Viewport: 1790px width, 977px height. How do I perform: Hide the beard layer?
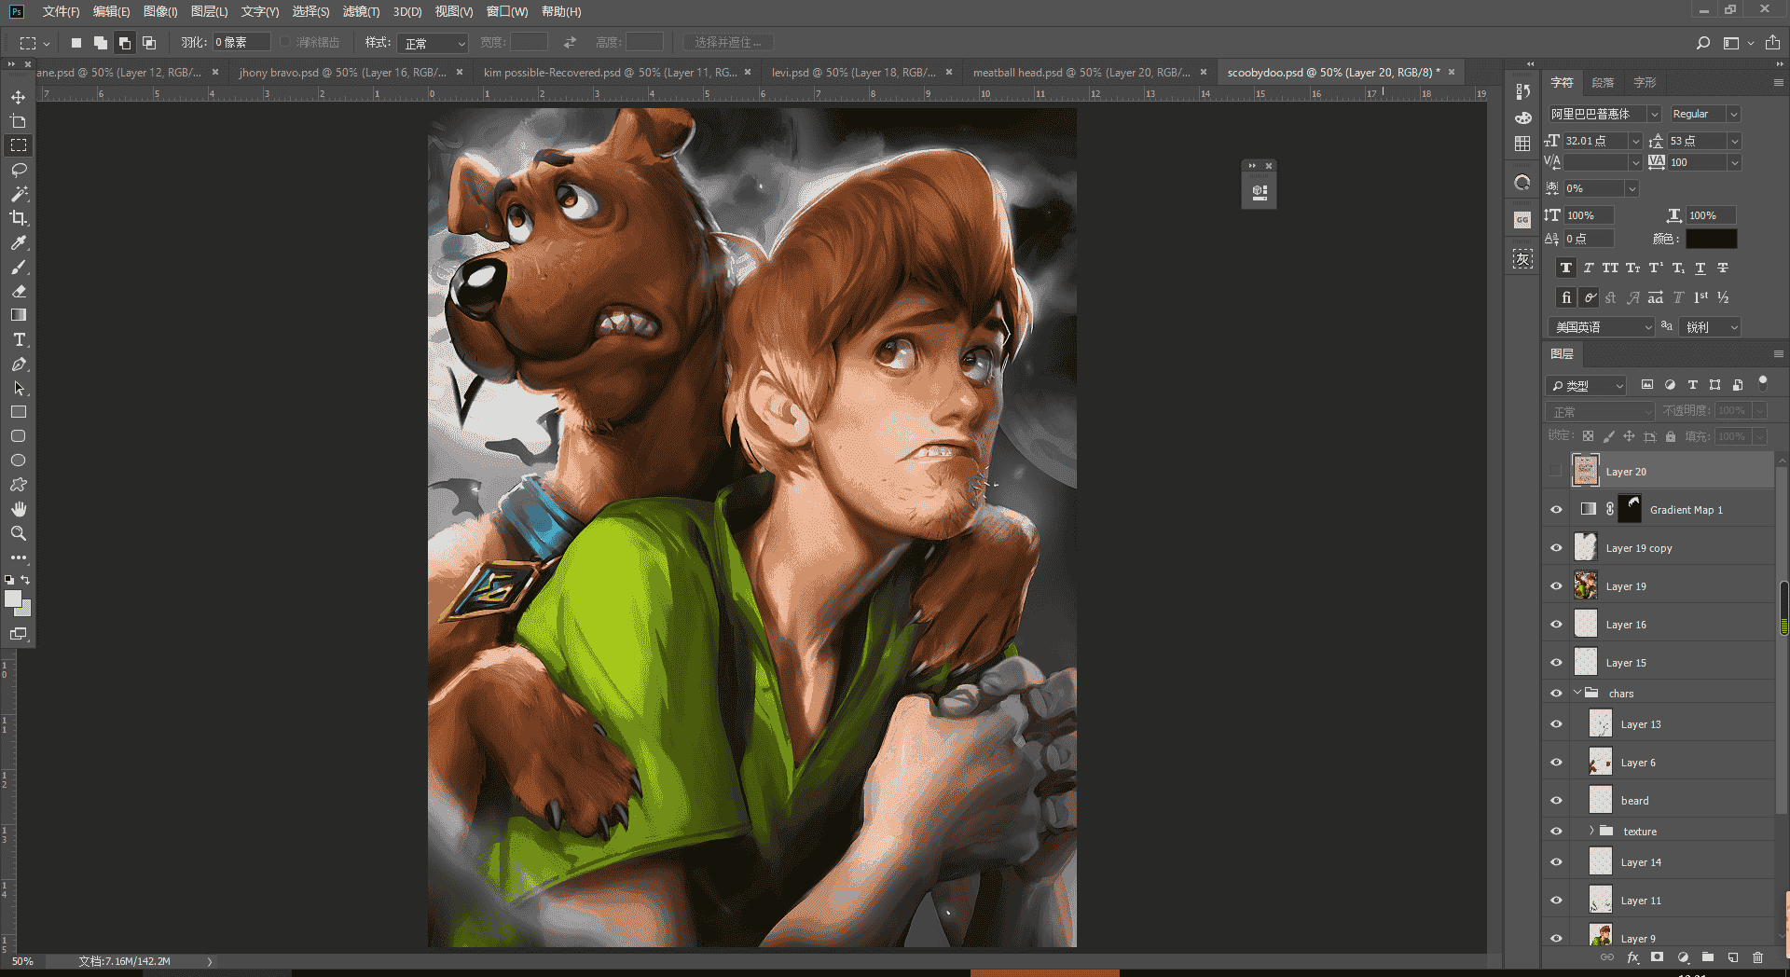click(x=1555, y=800)
